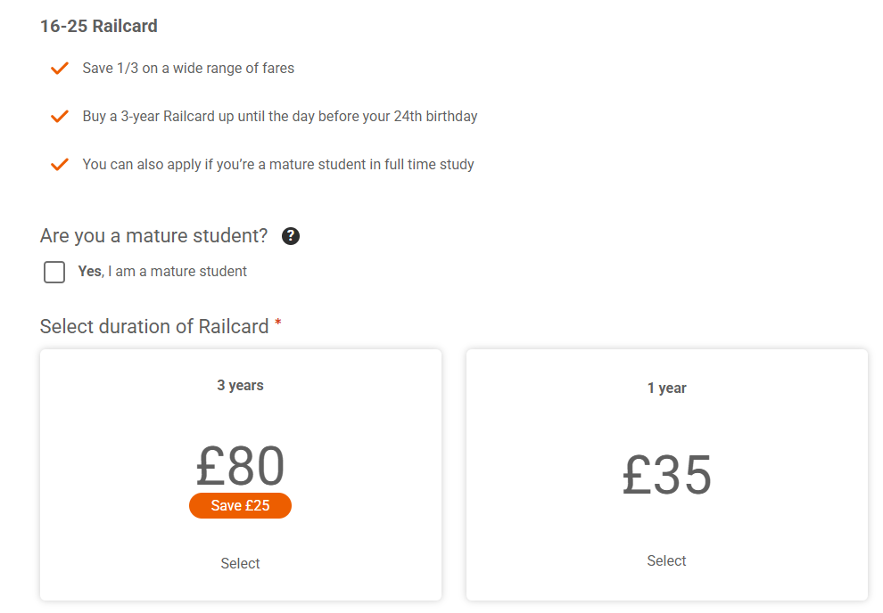This screenshot has width=883, height=613.
Task: Click the 'Save 1/3 on a wide range' text
Action: coord(188,68)
